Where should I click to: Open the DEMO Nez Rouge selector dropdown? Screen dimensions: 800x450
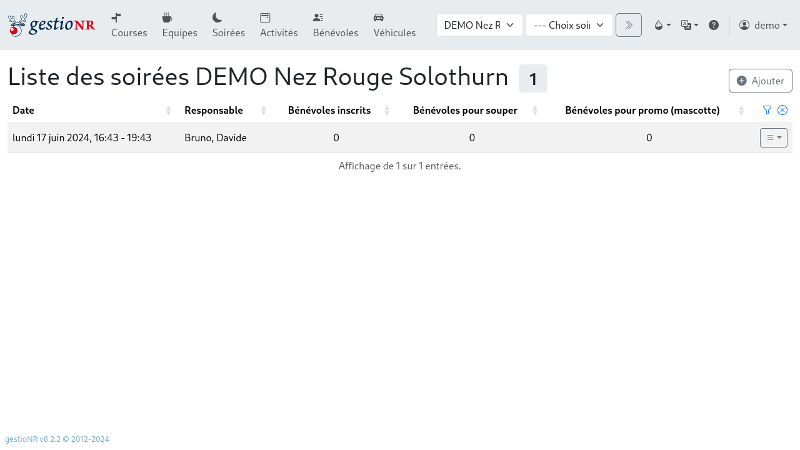tap(479, 25)
